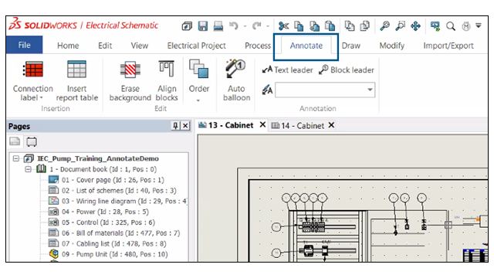
Task: Toggle the Pages panel pin
Action: (175, 126)
